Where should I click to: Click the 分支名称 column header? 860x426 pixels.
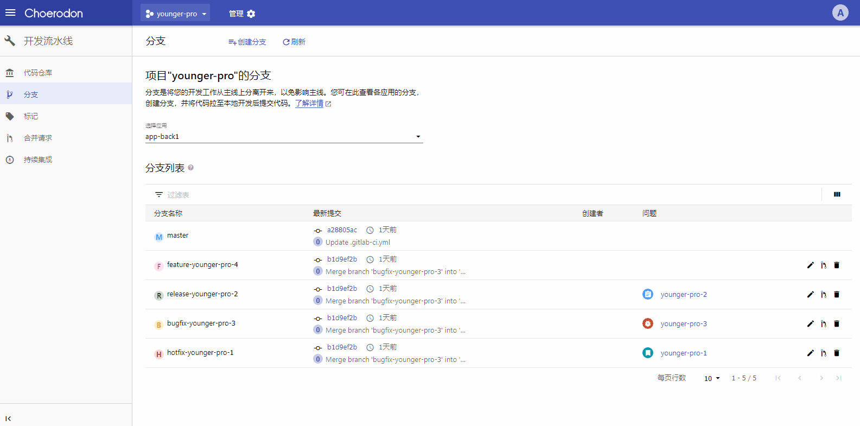pyautogui.click(x=168, y=213)
